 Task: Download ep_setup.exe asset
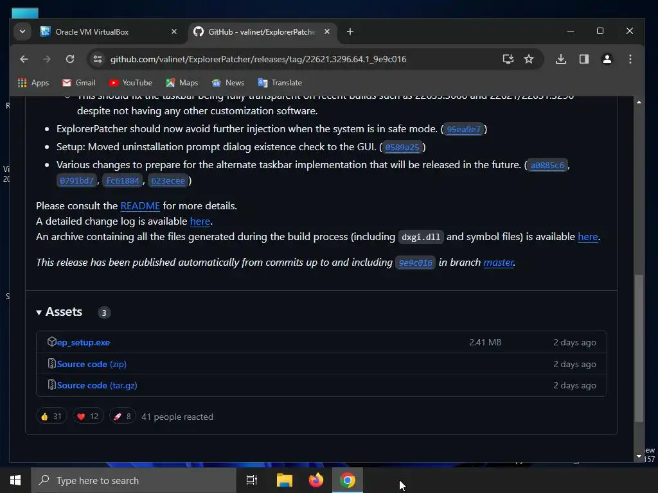click(84, 343)
